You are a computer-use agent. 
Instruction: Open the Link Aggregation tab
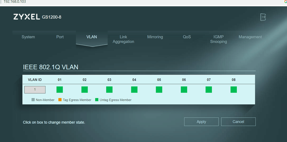point(123,39)
